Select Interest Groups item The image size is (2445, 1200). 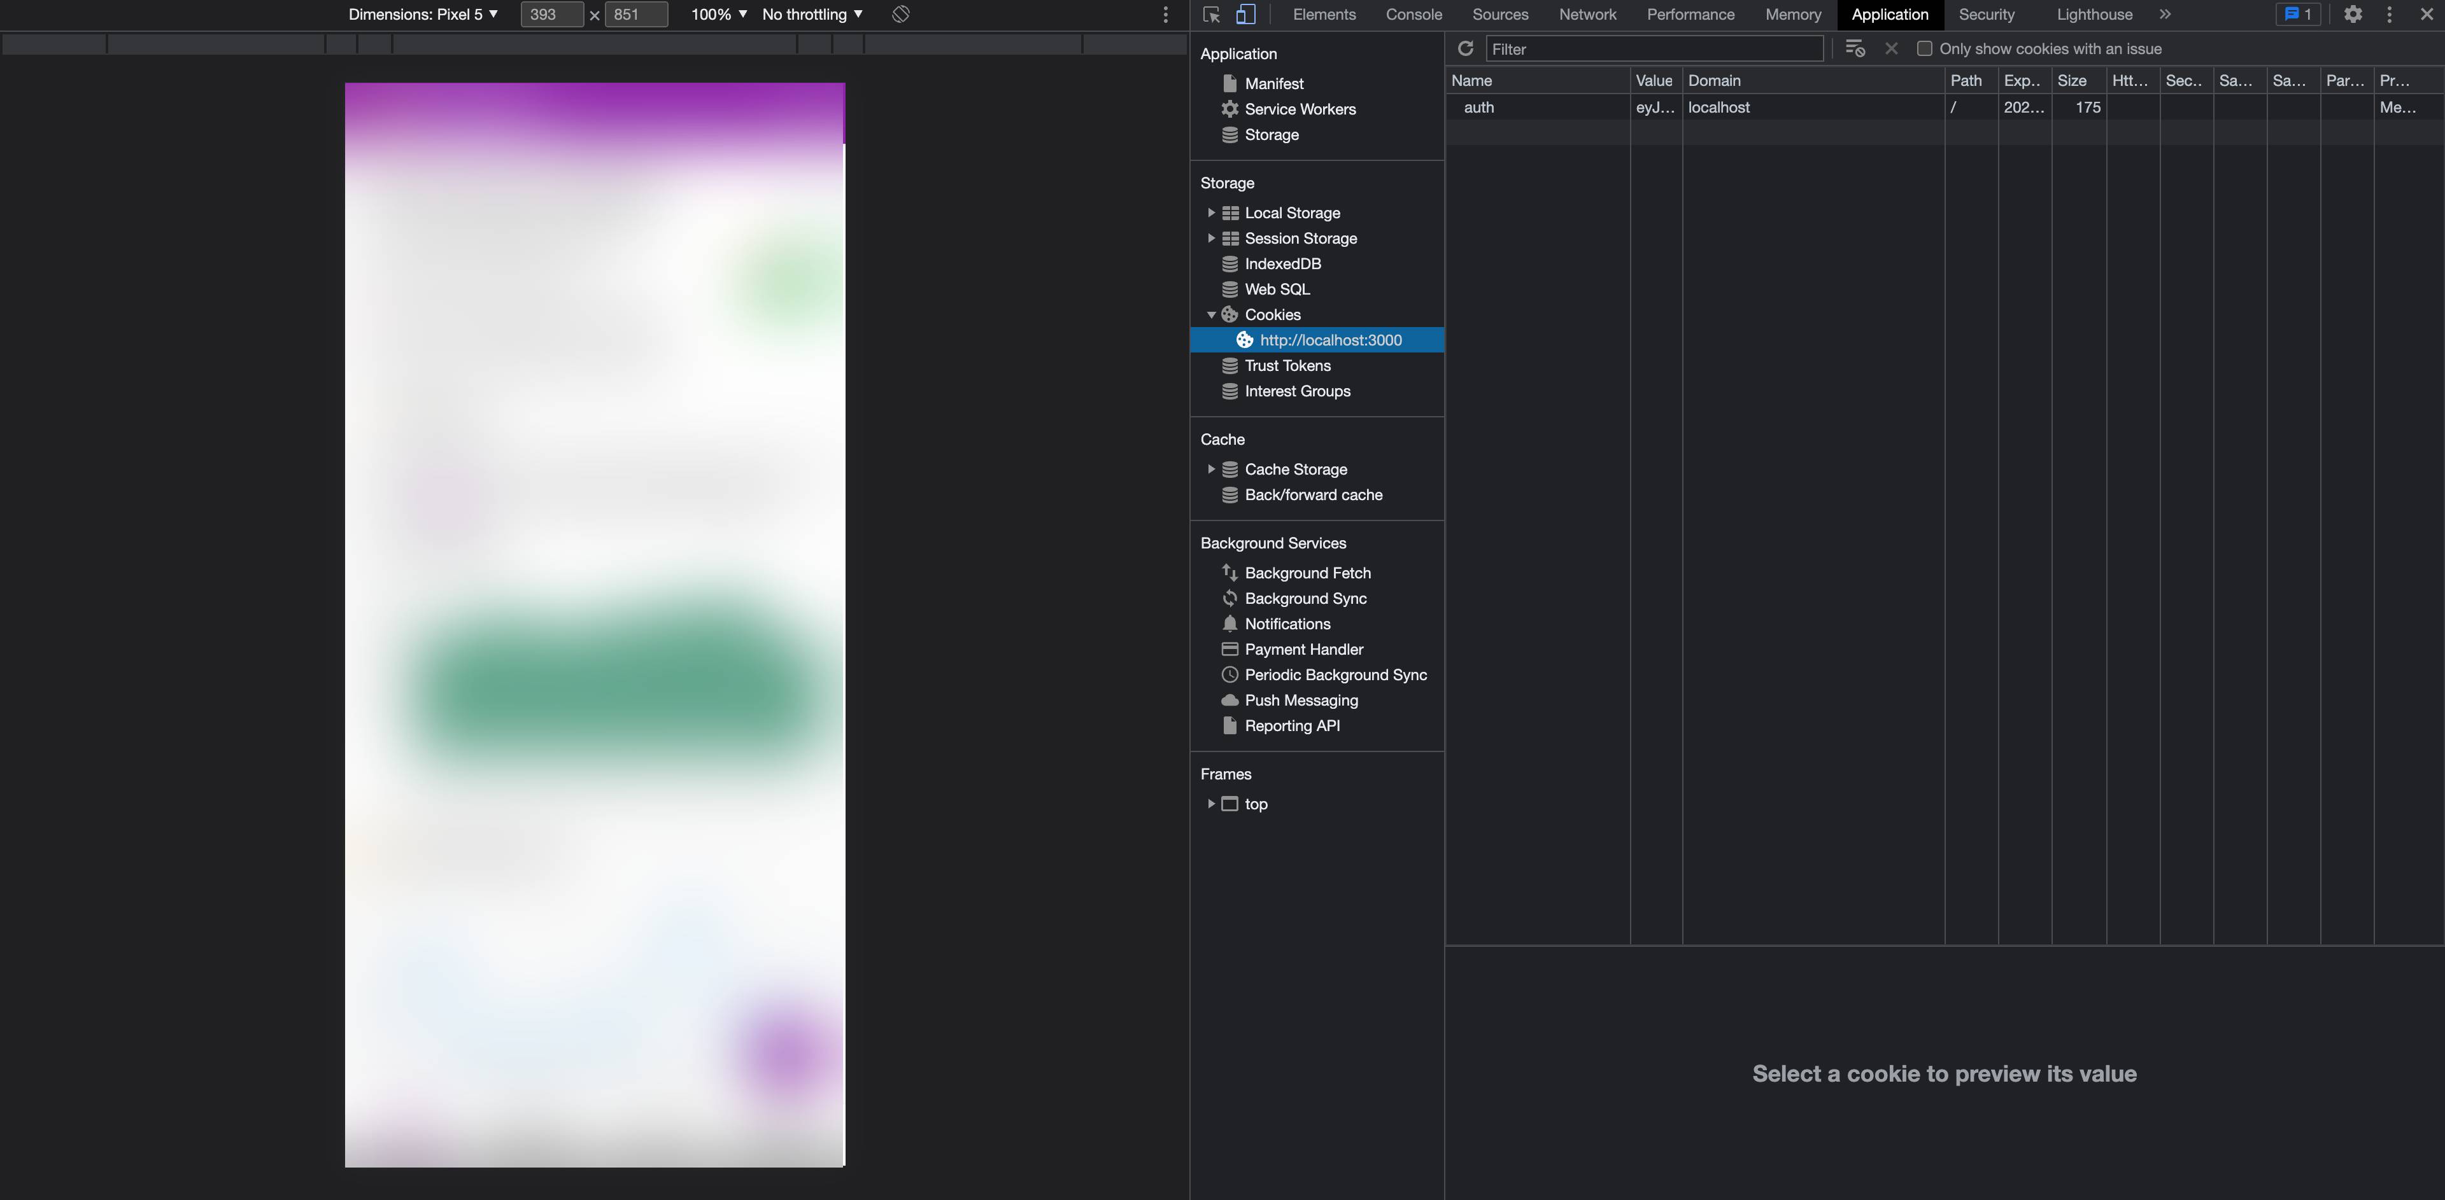tap(1296, 391)
